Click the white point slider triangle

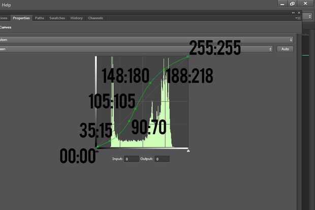[188, 151]
